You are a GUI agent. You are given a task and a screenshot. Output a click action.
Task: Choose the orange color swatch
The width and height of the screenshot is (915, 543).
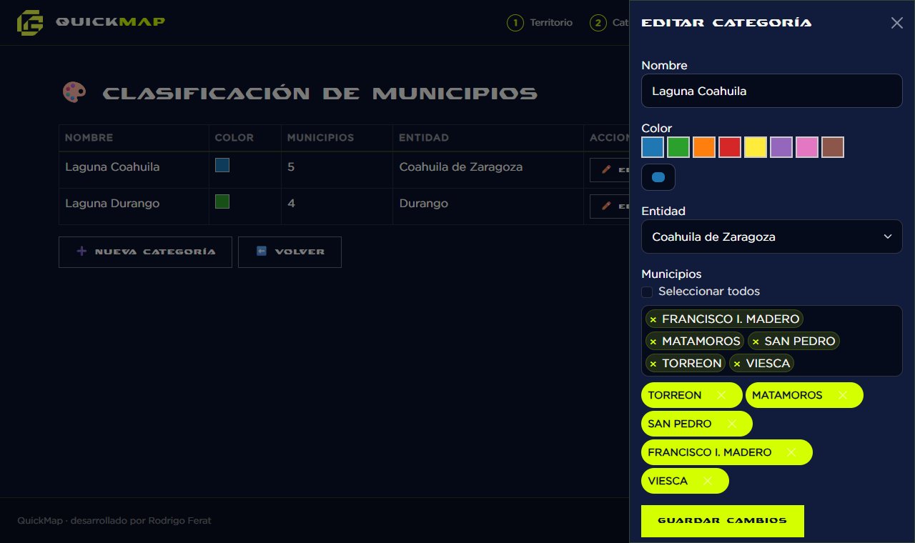704,147
